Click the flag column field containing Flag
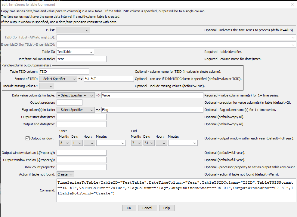Screen dimensions: 297x217 (152, 110)
